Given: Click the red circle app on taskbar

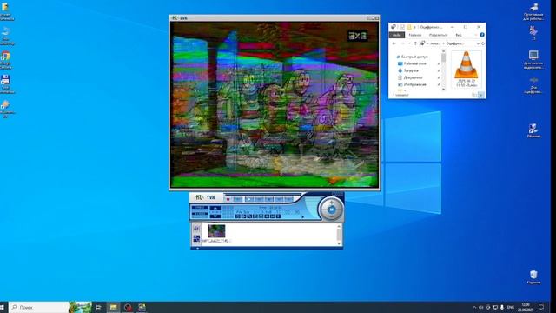Looking at the screenshot, I should (128, 307).
